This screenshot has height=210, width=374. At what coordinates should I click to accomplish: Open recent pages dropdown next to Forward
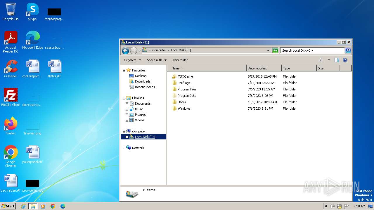[139, 51]
